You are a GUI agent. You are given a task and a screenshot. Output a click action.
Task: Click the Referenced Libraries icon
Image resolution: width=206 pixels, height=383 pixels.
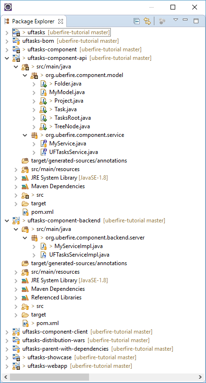click(x=25, y=297)
